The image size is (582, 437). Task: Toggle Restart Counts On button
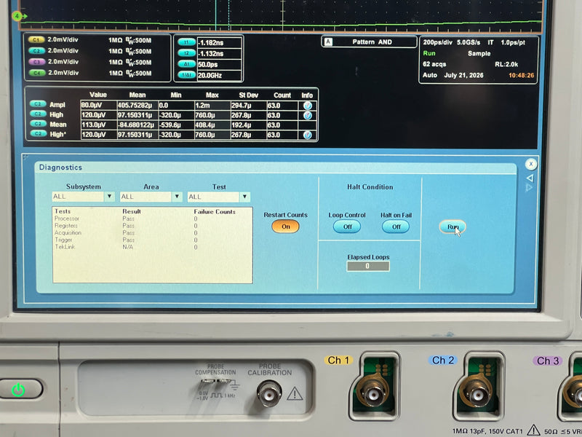[285, 227]
